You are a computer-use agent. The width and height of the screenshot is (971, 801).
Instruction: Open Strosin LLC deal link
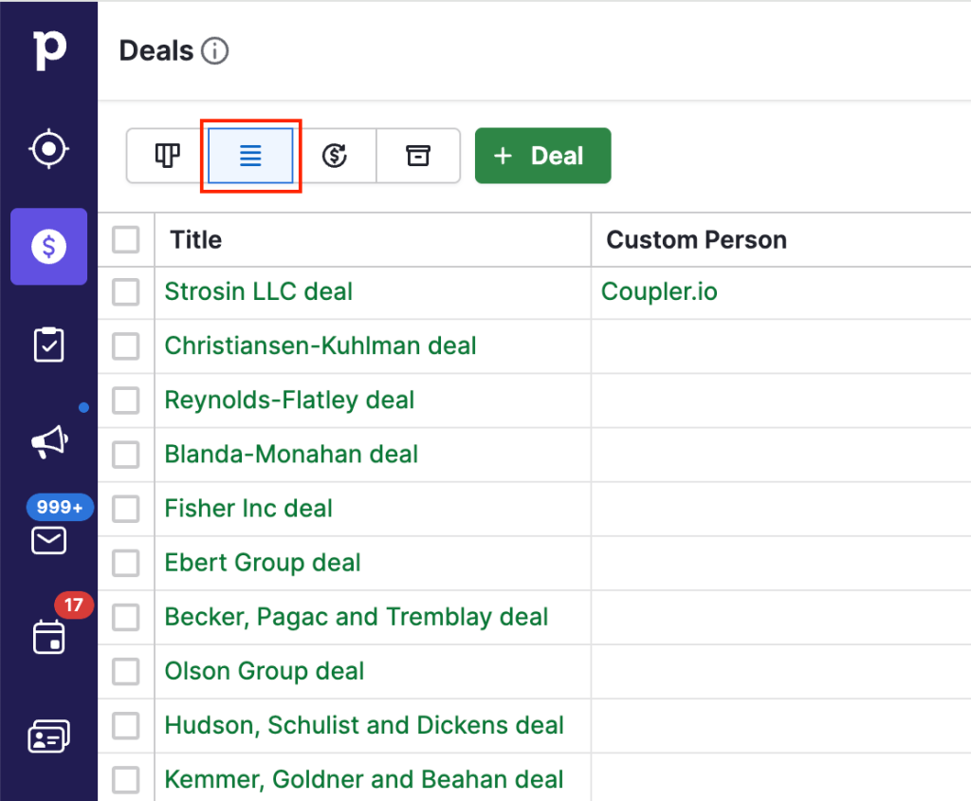click(259, 291)
